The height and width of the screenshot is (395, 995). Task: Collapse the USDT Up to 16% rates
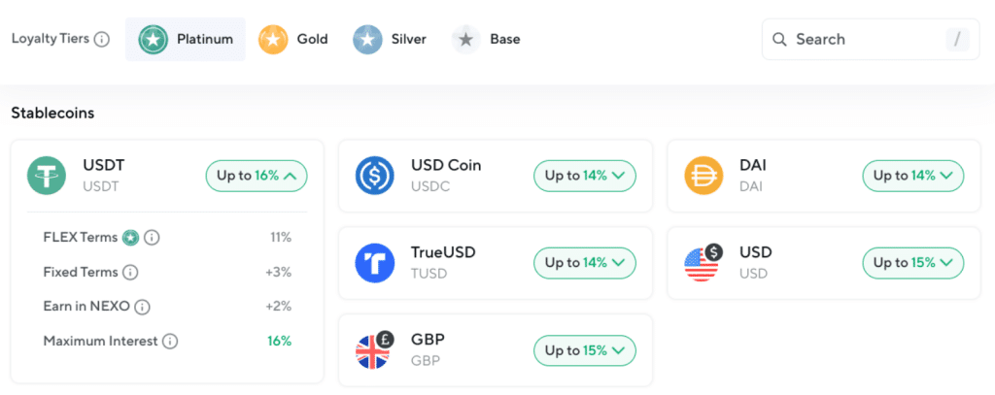[x=257, y=176]
